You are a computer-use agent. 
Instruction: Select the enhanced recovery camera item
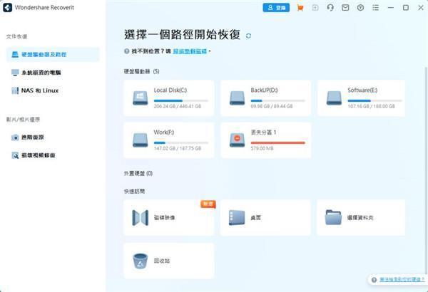(53, 137)
